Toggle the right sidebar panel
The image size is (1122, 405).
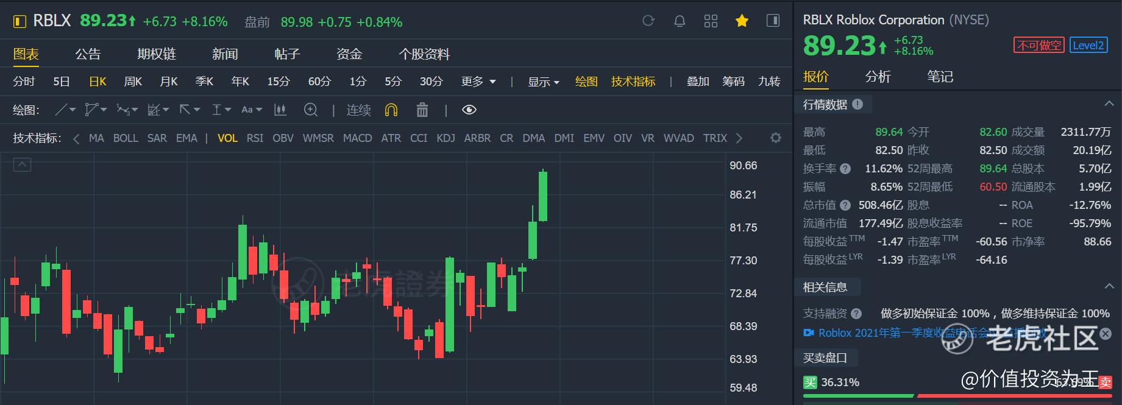[x=773, y=21]
